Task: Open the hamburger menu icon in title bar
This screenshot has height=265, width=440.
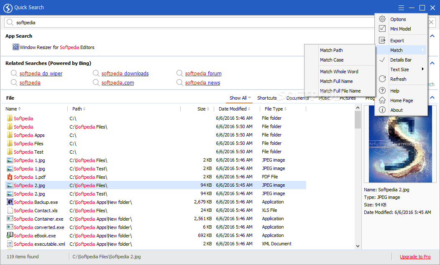Action: coord(401,8)
